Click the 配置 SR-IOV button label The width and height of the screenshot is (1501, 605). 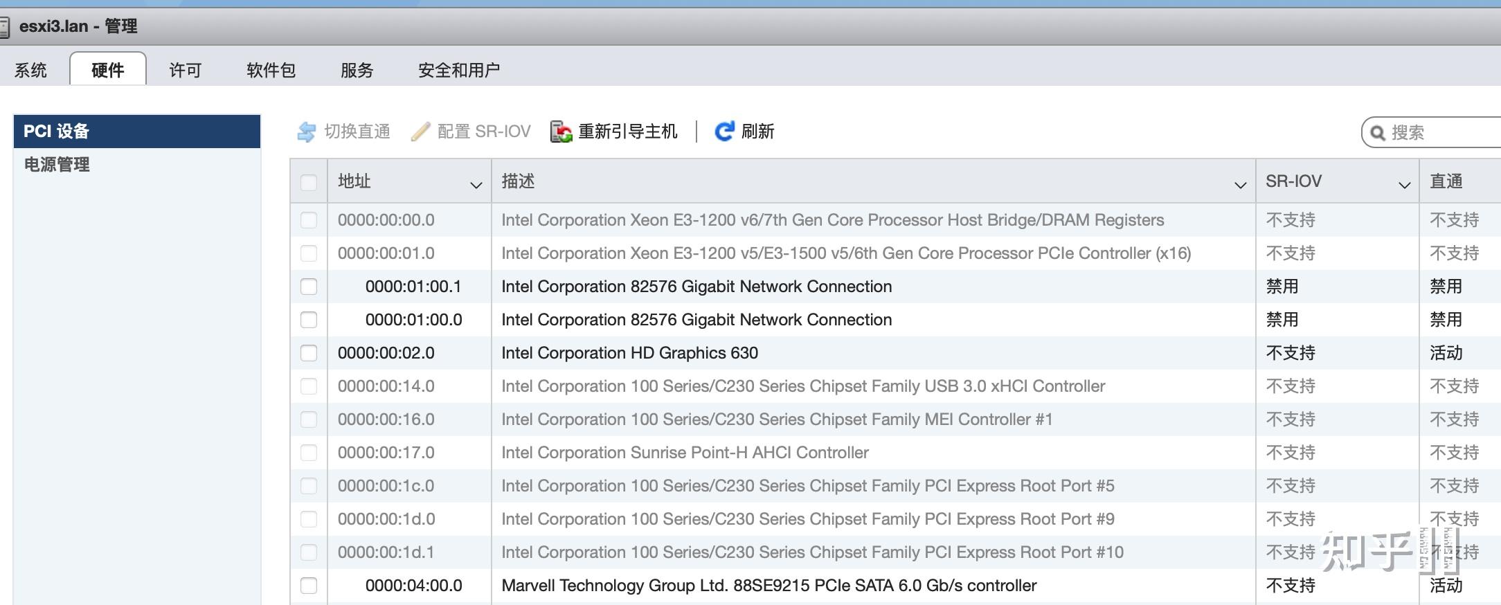pyautogui.click(x=484, y=132)
